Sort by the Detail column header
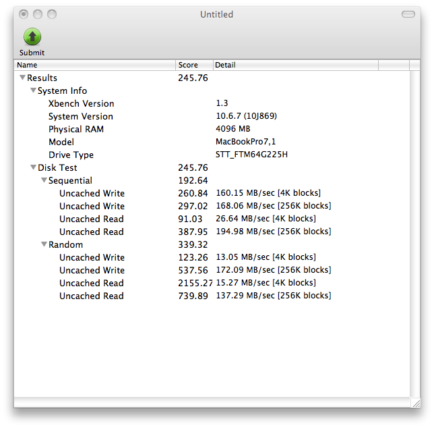 tap(296, 65)
